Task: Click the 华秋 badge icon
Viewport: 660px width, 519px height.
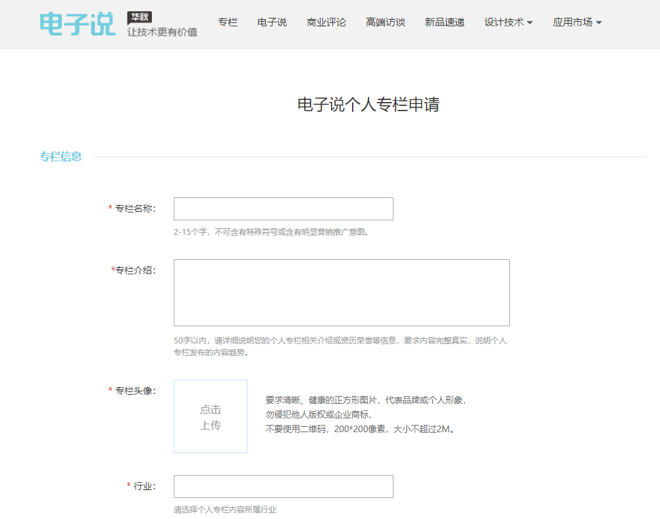Action: tap(140, 17)
